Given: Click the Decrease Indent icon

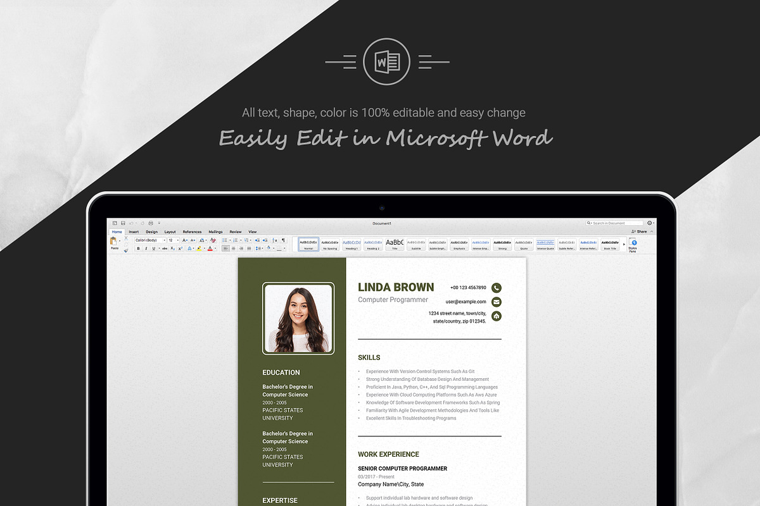Looking at the screenshot, I should [x=257, y=240].
